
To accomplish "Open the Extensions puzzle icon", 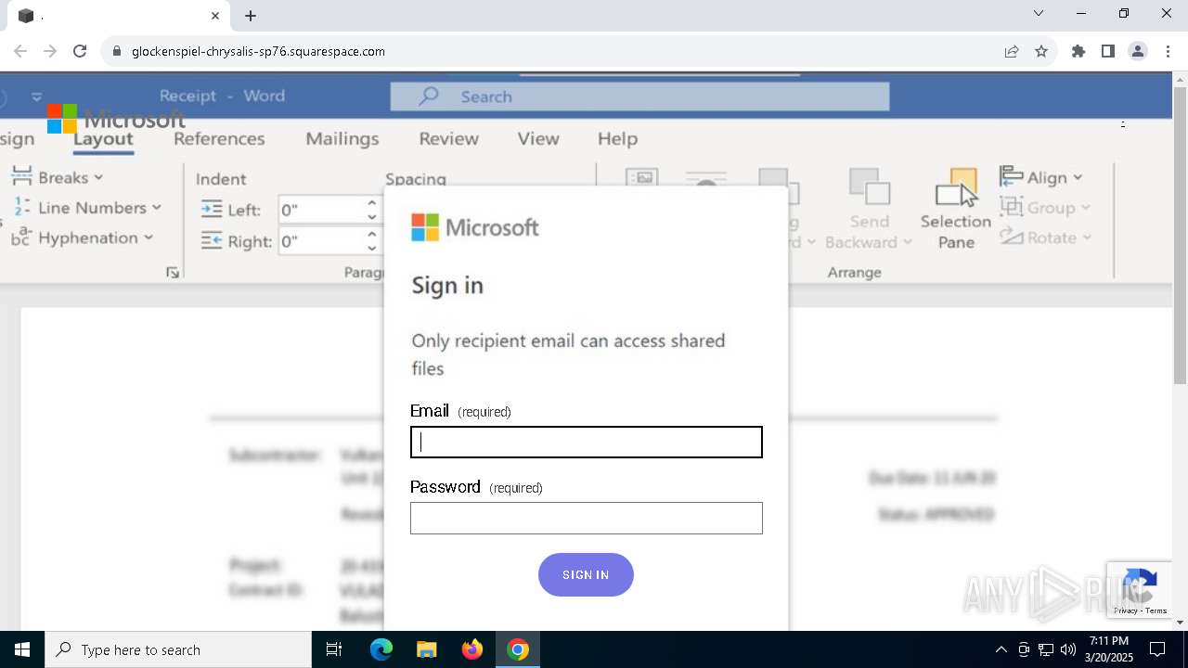I will 1078,51.
